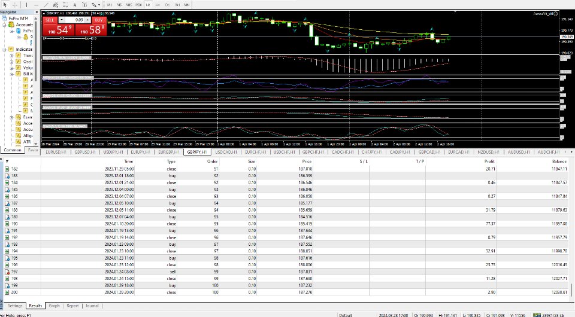Click the Time column header
The width and height of the screenshot is (575, 317).
pos(128,161)
